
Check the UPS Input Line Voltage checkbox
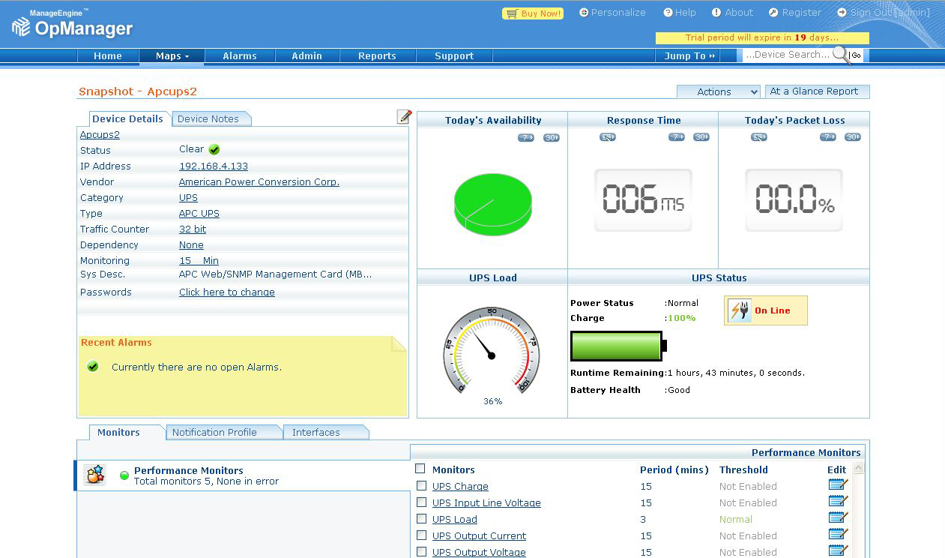pyautogui.click(x=421, y=502)
